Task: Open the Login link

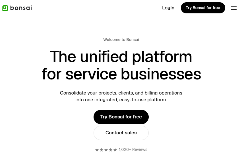Action: coord(168,8)
